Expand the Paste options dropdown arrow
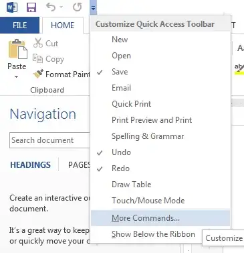Screen dimensions: 244x253 click(17, 77)
